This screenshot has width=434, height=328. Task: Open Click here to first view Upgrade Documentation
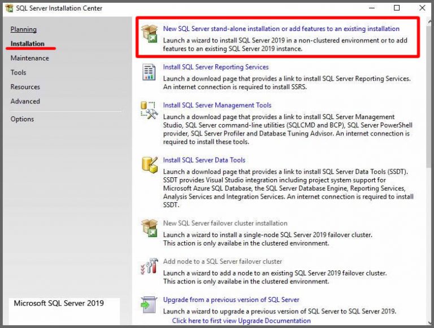(241, 321)
